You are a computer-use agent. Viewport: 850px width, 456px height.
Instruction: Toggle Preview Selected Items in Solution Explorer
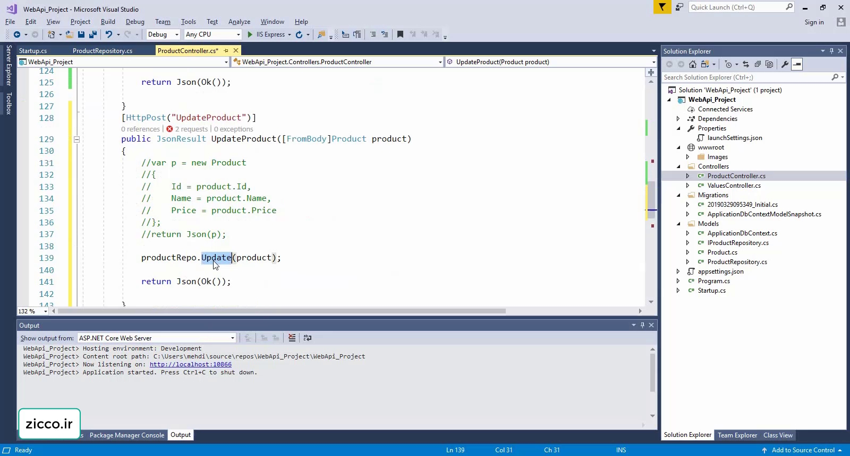797,64
